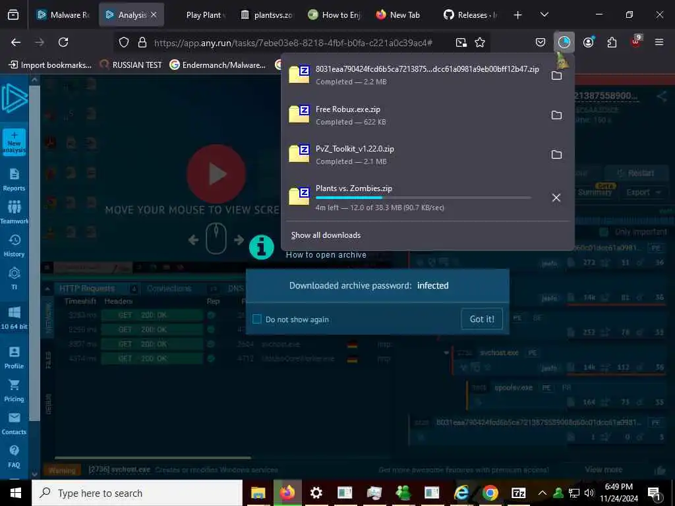Save page to Pocket

541,42
